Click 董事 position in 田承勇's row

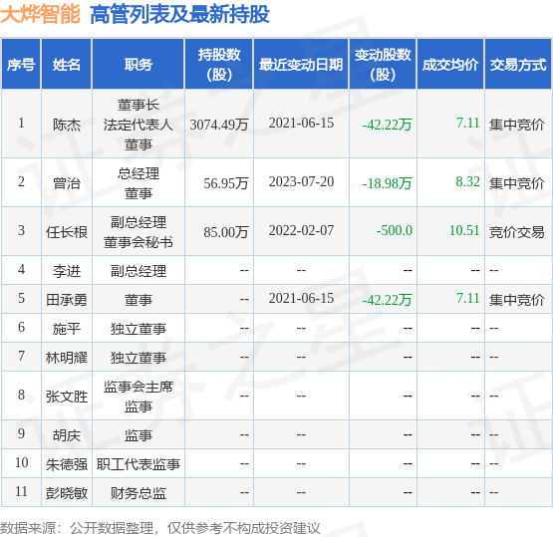138,300
